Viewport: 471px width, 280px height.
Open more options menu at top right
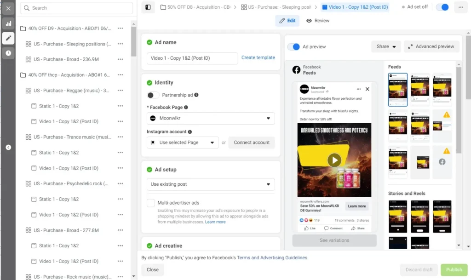[x=460, y=7]
